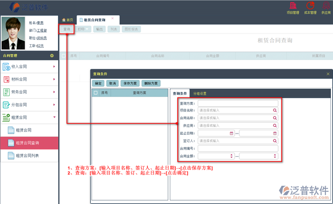
Task: Click the 输出 toolbar button
Action: (x=99, y=29)
